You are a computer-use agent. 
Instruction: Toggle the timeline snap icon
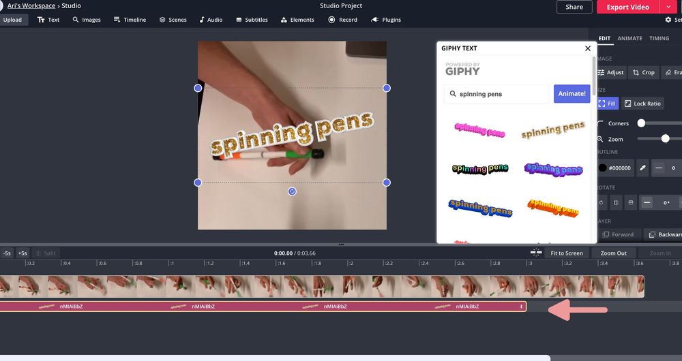tap(536, 253)
